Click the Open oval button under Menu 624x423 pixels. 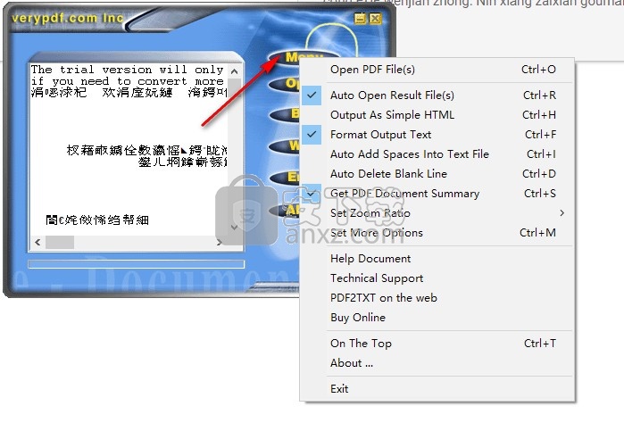click(286, 84)
